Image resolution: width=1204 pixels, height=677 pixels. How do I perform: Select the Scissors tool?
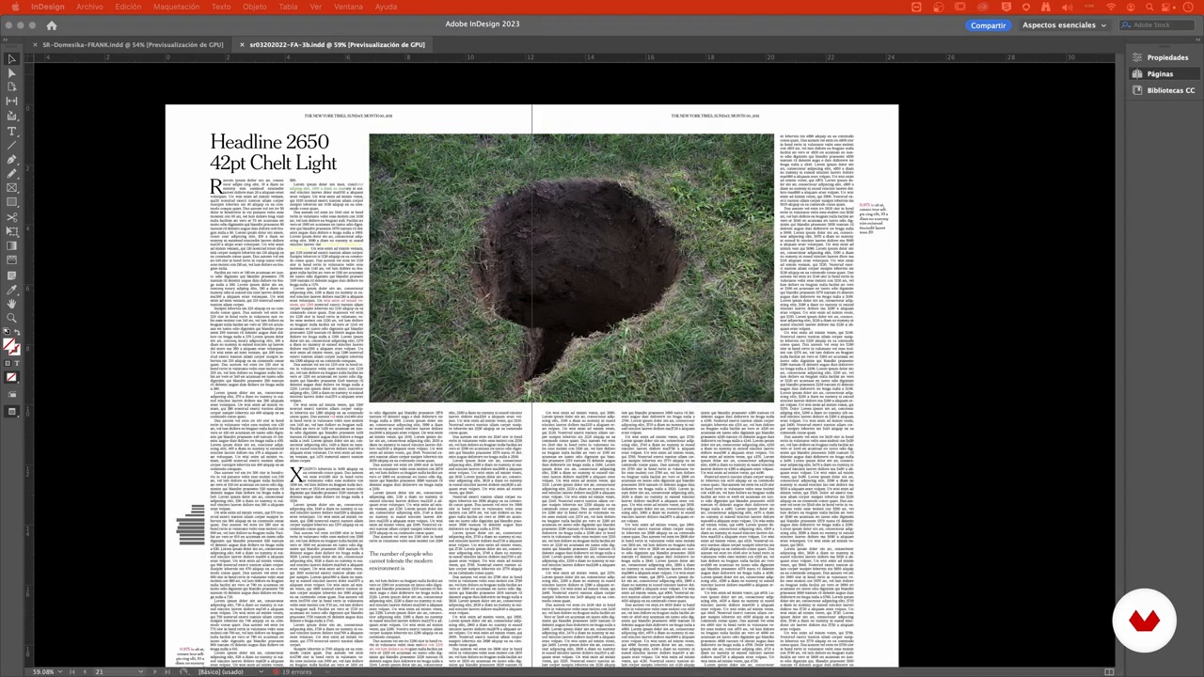(x=12, y=217)
